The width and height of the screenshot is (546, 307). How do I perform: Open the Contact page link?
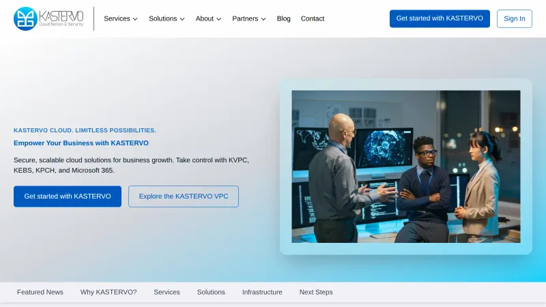[x=313, y=18]
